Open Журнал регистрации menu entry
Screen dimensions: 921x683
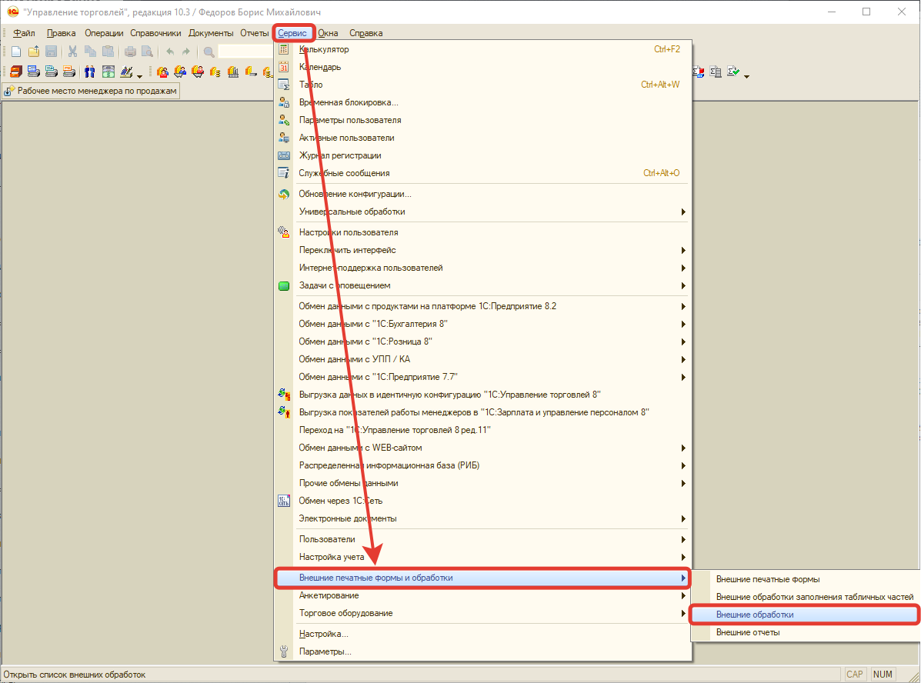[x=339, y=155]
